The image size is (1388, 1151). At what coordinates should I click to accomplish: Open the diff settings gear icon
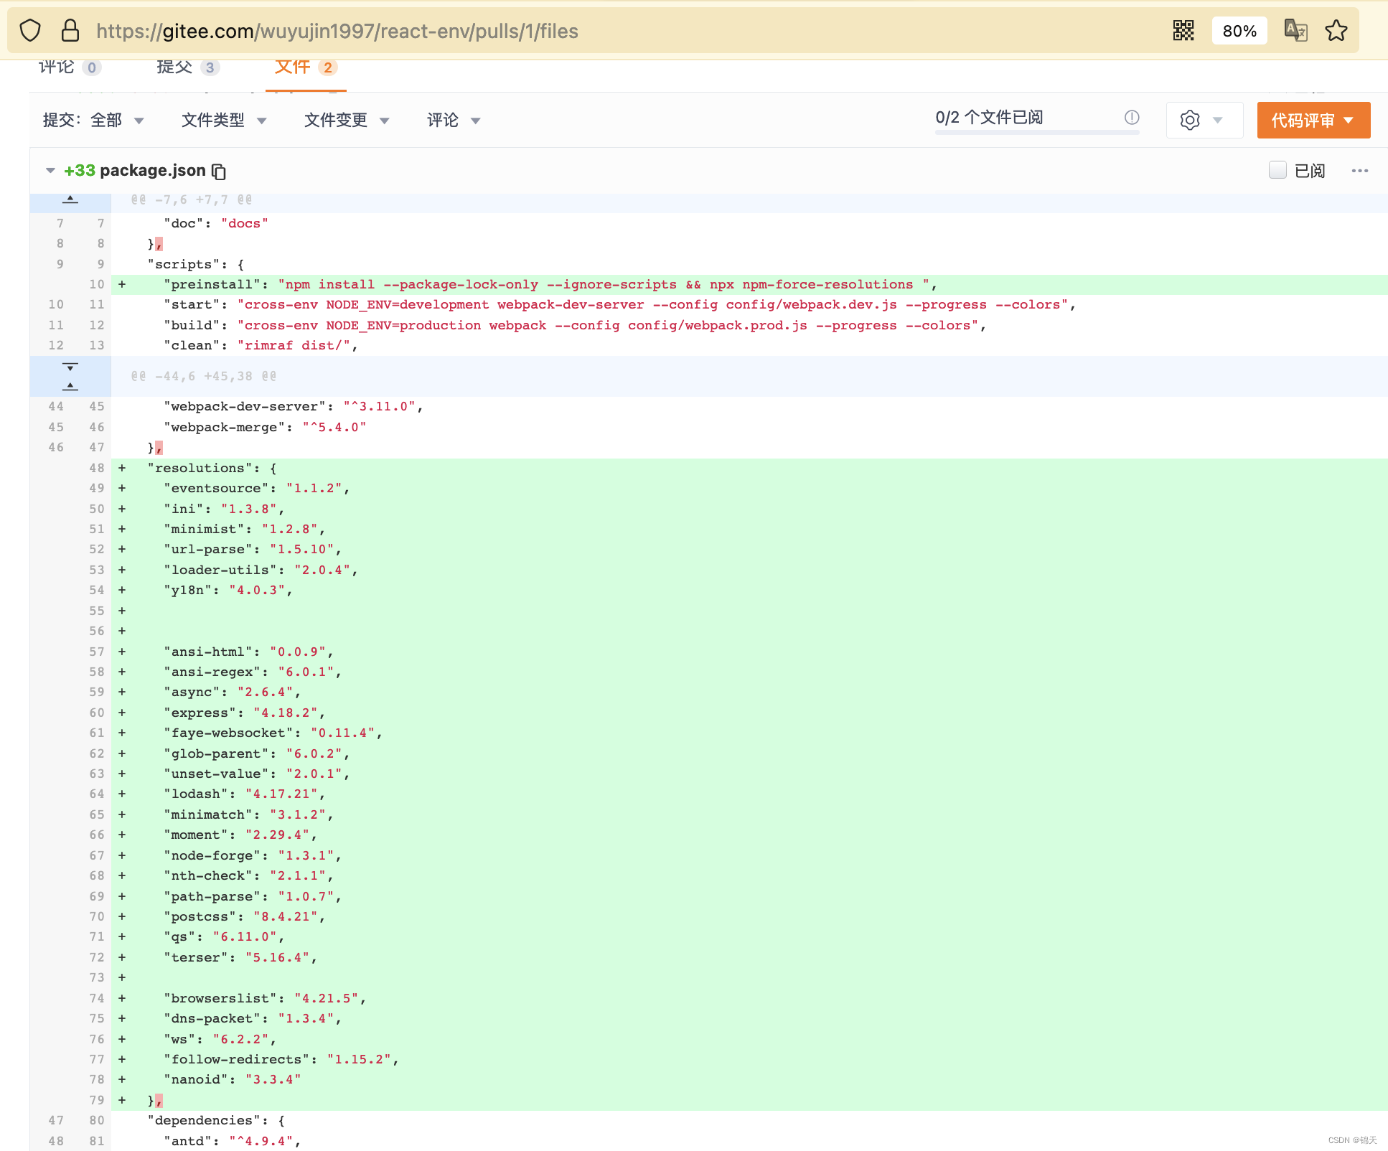pyautogui.click(x=1190, y=120)
